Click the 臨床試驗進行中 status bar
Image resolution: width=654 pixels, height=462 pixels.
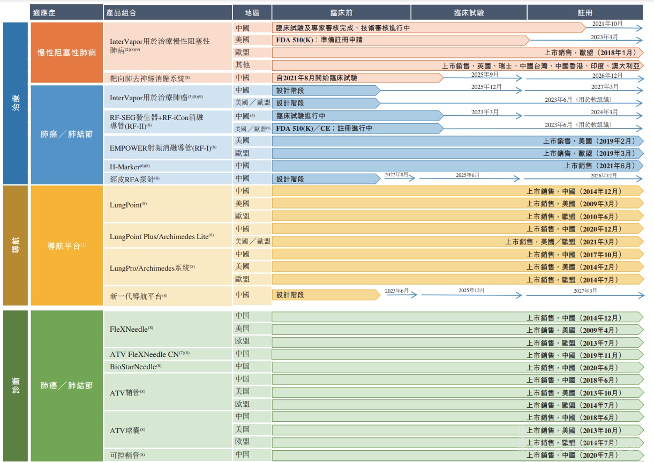tap(357, 116)
